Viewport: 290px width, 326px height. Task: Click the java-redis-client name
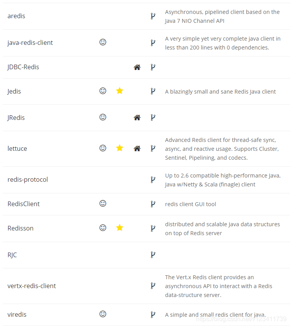[x=30, y=43]
